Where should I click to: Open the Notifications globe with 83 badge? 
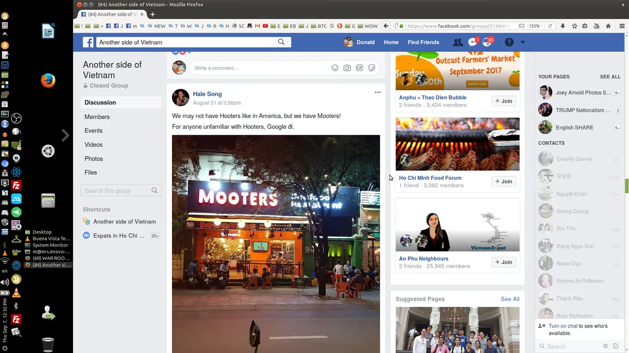tap(487, 42)
